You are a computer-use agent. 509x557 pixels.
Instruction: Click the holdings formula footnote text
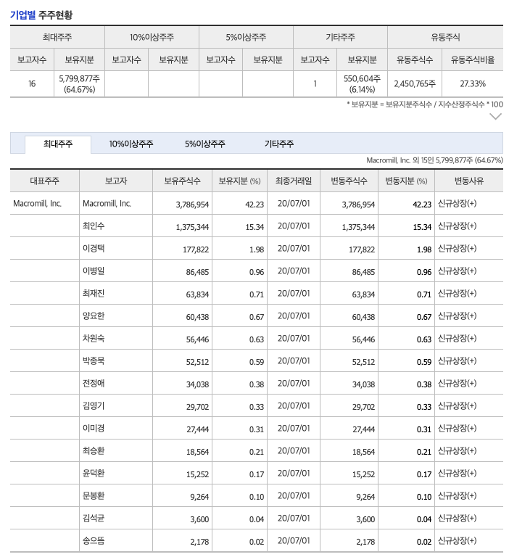pyautogui.click(x=425, y=104)
